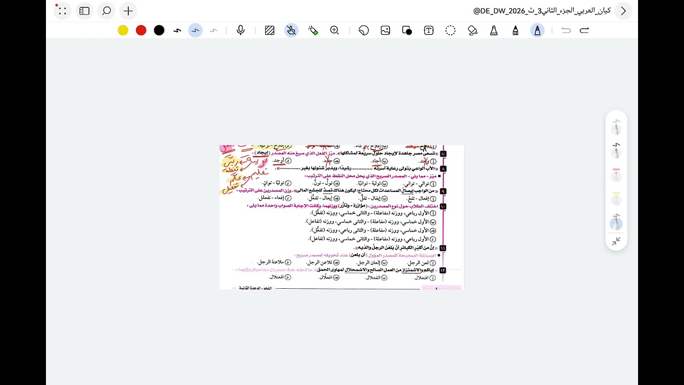Click the dark curved history arrow
Viewport: 684px width, 385px height.
point(584,30)
